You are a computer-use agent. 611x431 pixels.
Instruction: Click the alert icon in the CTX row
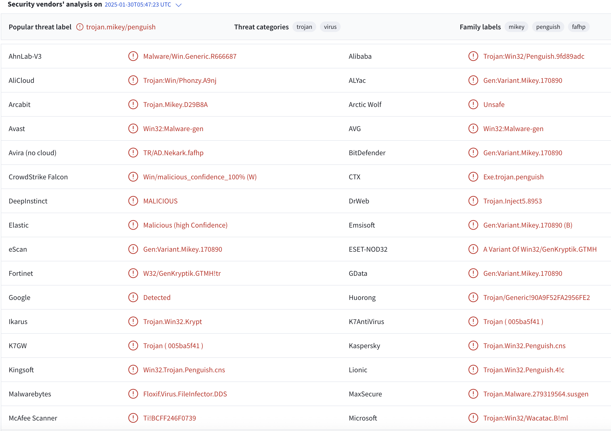pyautogui.click(x=473, y=177)
